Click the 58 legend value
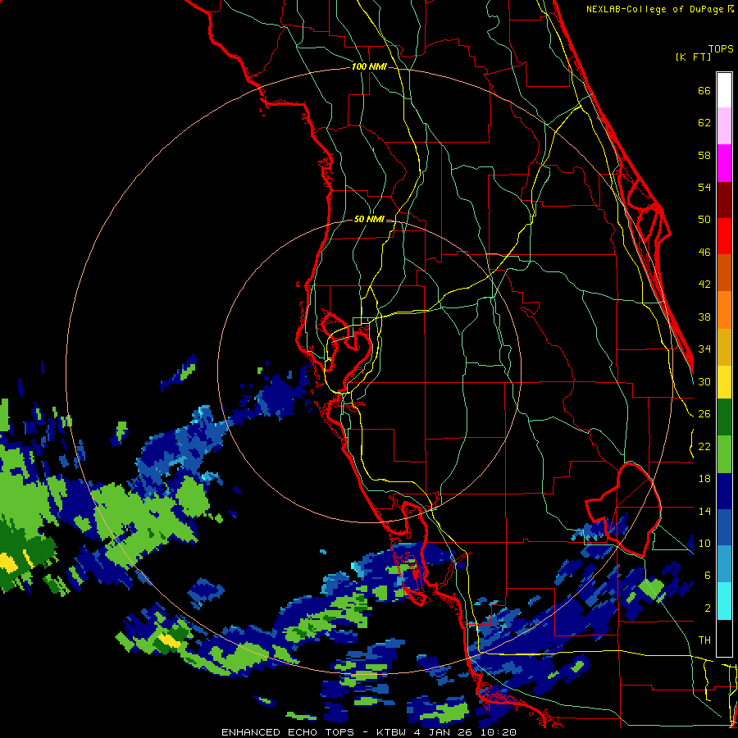738x738 pixels. tap(704, 155)
